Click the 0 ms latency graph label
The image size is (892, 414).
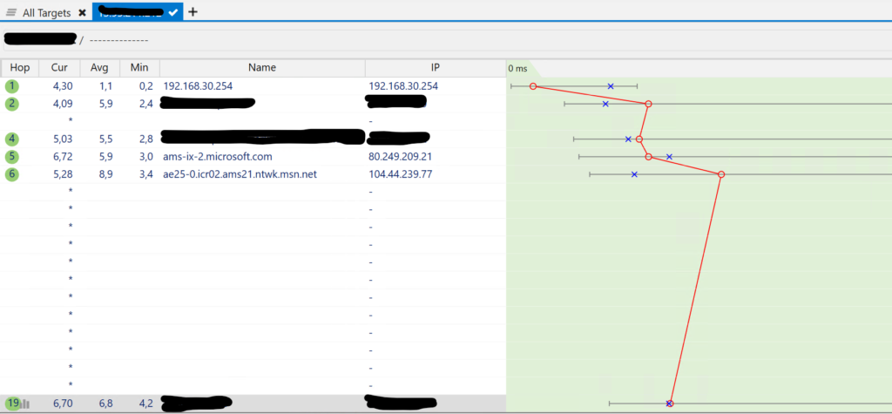tap(517, 68)
